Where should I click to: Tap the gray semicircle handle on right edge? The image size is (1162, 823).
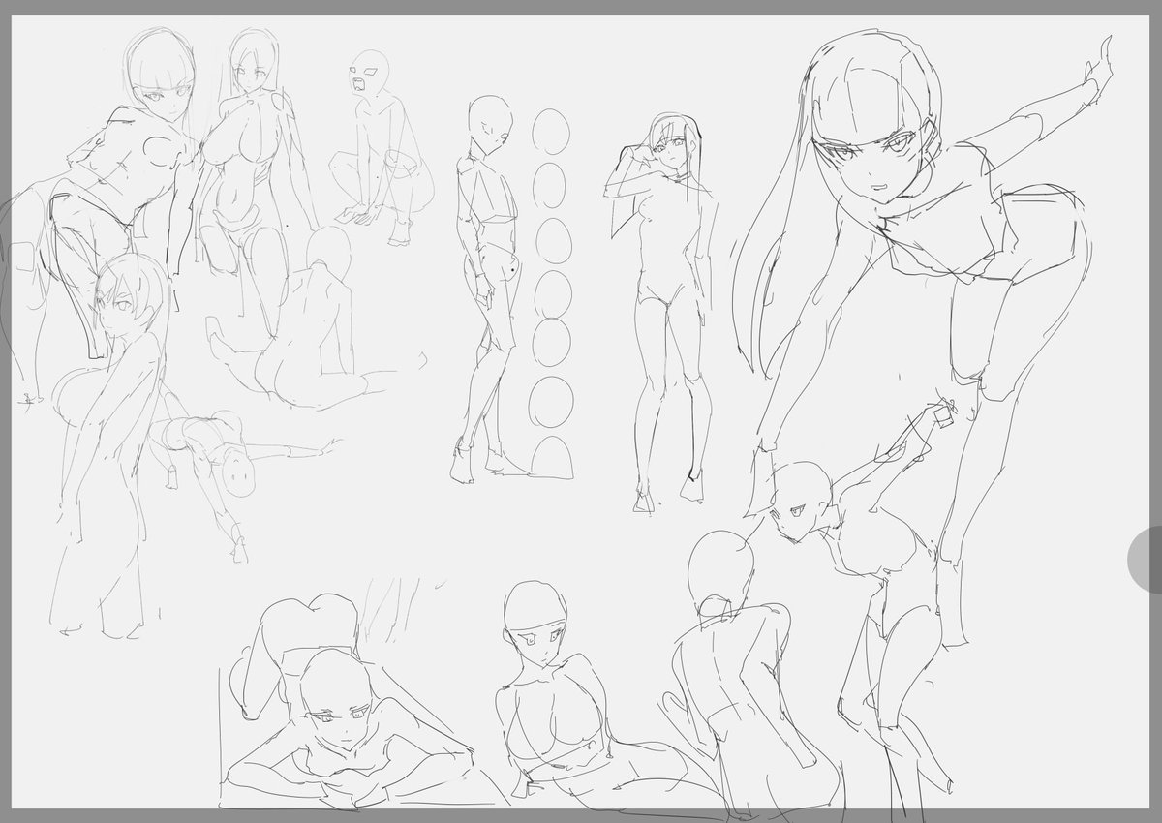click(x=1147, y=559)
